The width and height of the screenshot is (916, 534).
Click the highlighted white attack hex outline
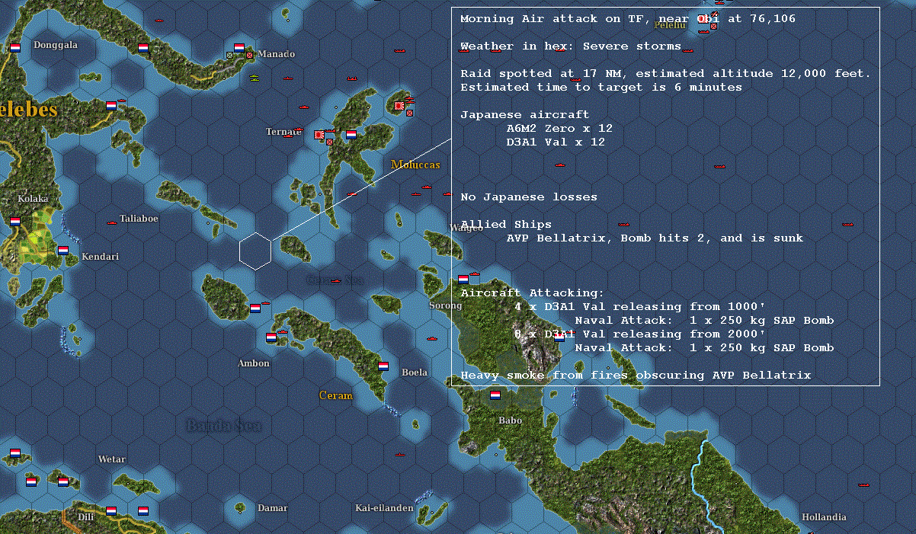pos(255,251)
